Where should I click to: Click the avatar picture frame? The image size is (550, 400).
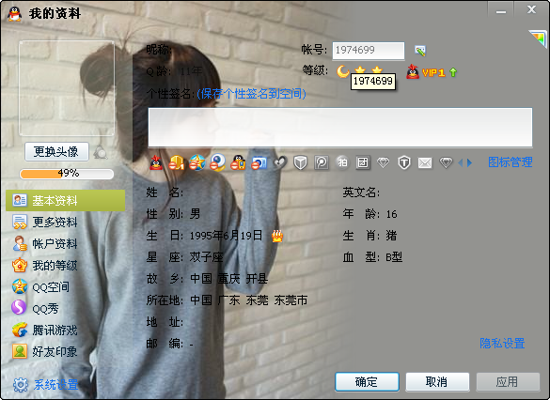click(x=67, y=88)
